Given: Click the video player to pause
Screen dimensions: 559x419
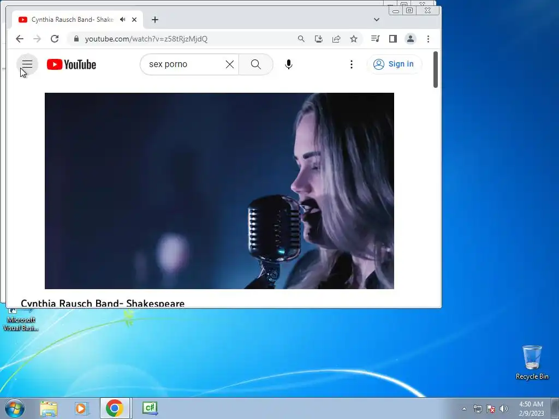Looking at the screenshot, I should coord(219,190).
